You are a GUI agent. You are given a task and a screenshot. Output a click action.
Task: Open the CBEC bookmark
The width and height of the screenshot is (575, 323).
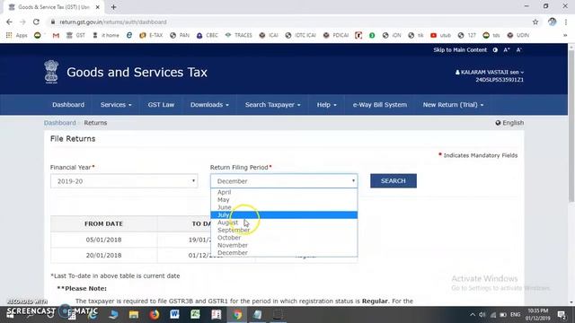(x=208, y=35)
